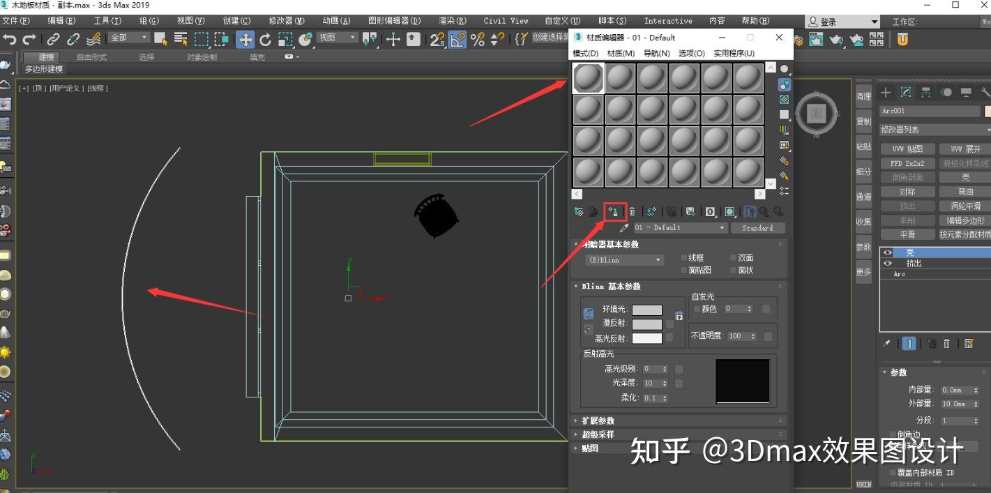The width and height of the screenshot is (991, 493).
Task: Click the Standard material type button
Action: click(x=759, y=227)
